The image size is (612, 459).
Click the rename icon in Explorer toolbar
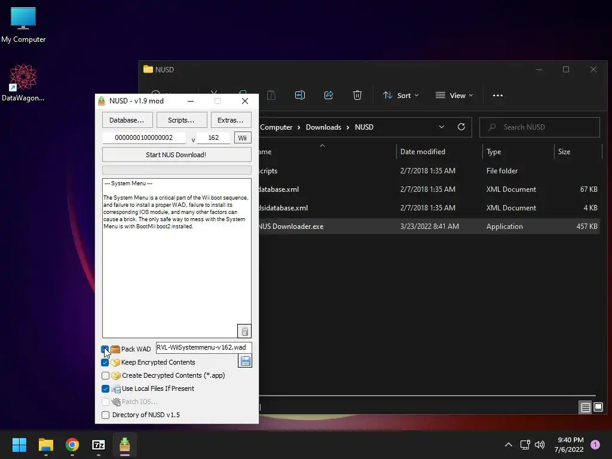point(300,95)
